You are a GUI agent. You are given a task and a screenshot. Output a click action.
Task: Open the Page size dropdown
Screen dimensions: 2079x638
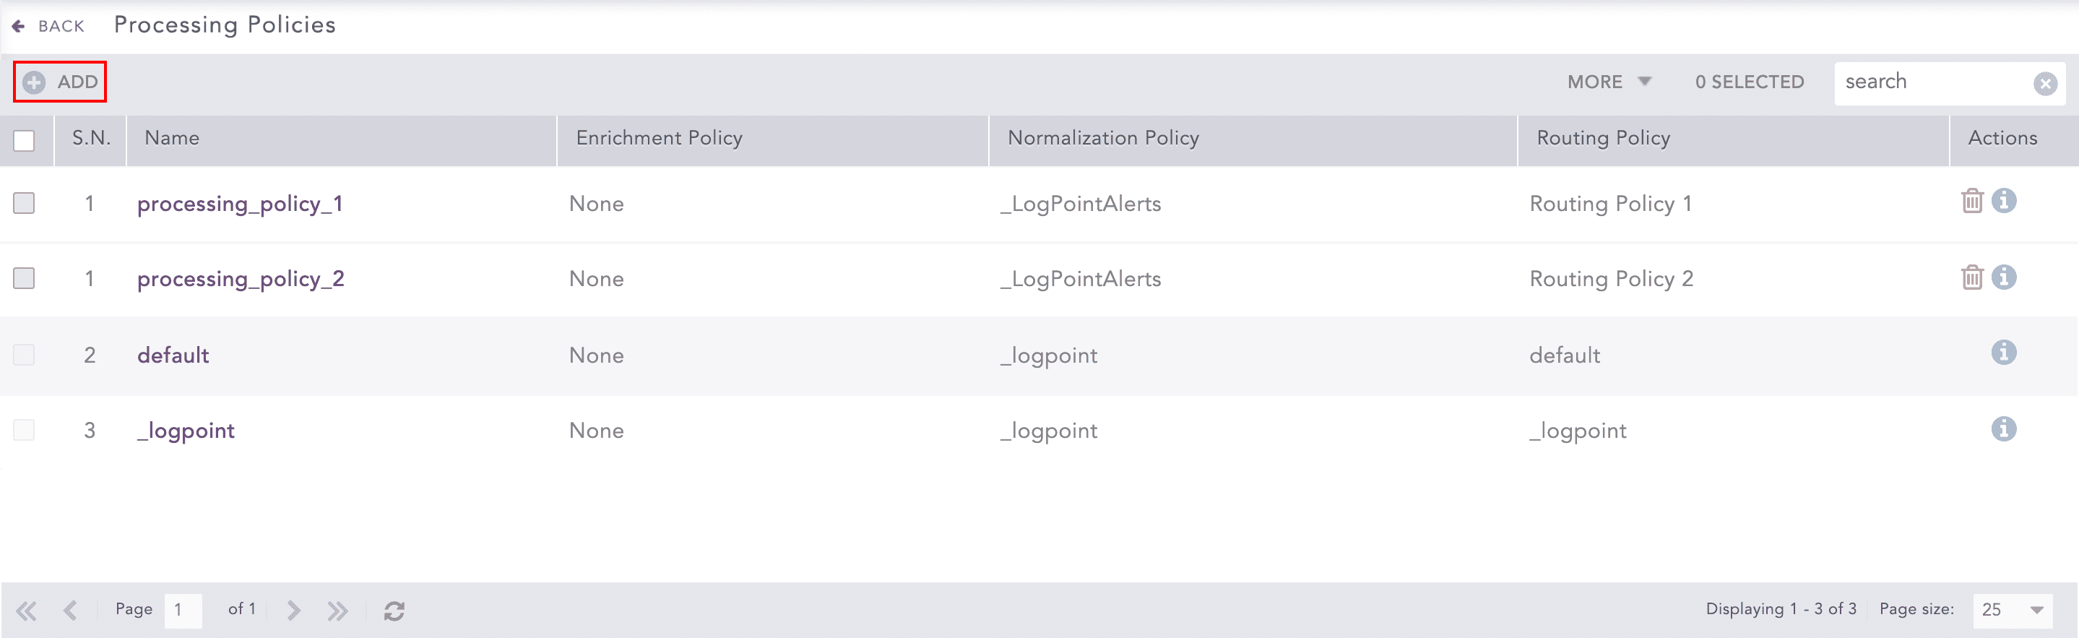[x=2013, y=611]
